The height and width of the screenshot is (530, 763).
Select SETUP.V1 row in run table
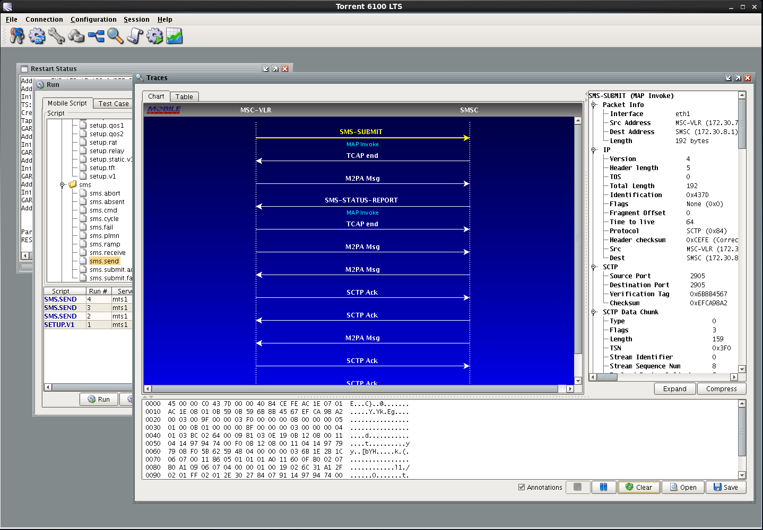88,325
